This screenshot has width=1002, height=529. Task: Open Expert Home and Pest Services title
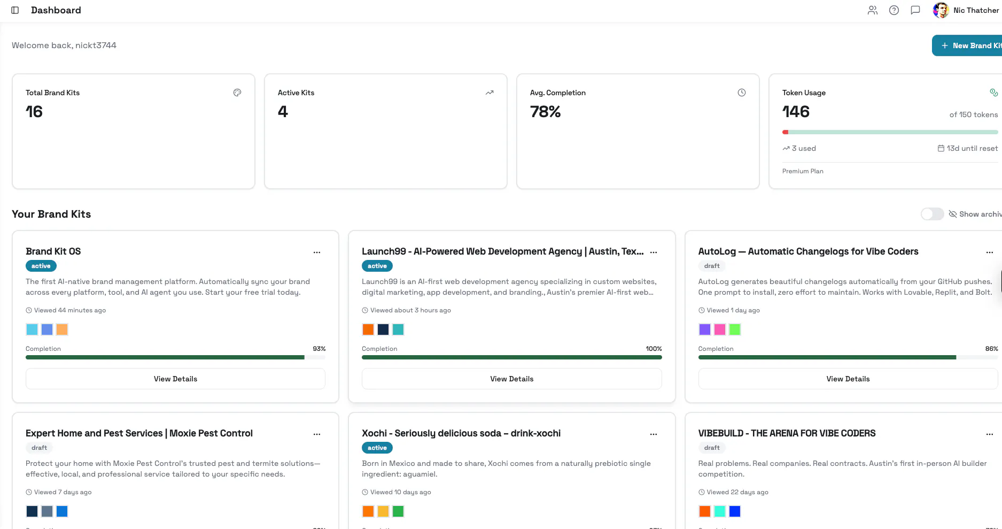(139, 433)
